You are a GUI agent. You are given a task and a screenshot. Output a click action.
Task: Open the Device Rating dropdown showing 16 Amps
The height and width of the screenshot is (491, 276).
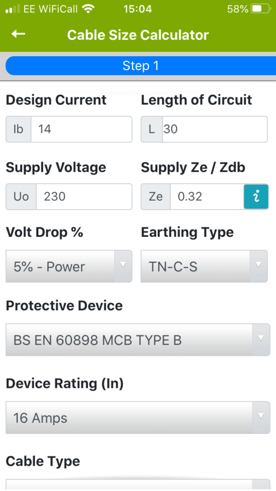coord(138,418)
